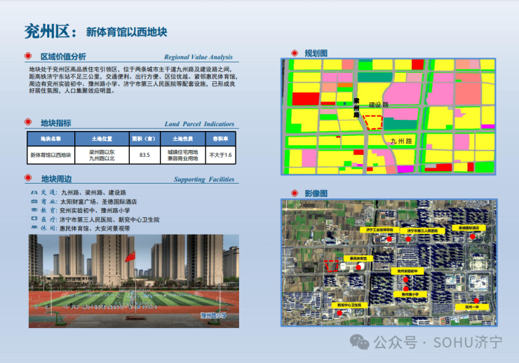Click the 太阳财富广场、圣德国际酒店 text
The width and height of the screenshot is (519, 363).
(x=98, y=202)
